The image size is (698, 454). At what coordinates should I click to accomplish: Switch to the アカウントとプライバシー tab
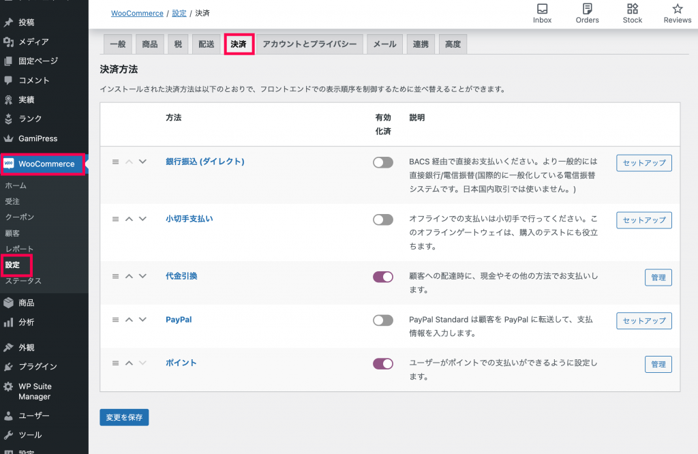[x=310, y=44]
